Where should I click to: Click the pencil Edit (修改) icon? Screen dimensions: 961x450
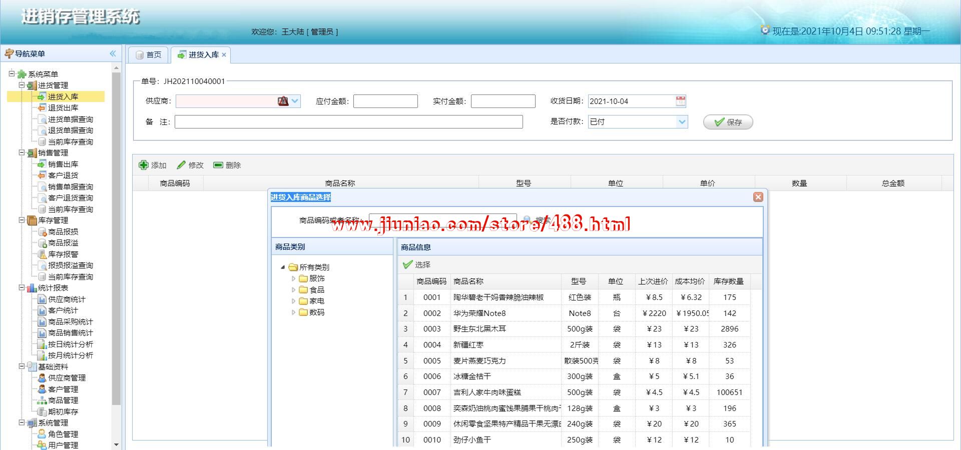(181, 165)
